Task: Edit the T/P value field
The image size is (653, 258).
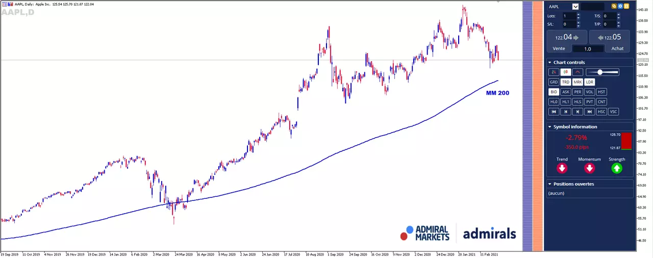Action: coord(610,24)
